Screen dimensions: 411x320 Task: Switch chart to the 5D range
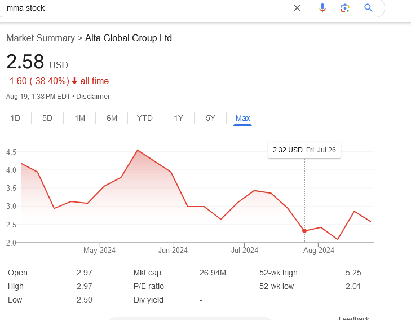click(x=47, y=118)
